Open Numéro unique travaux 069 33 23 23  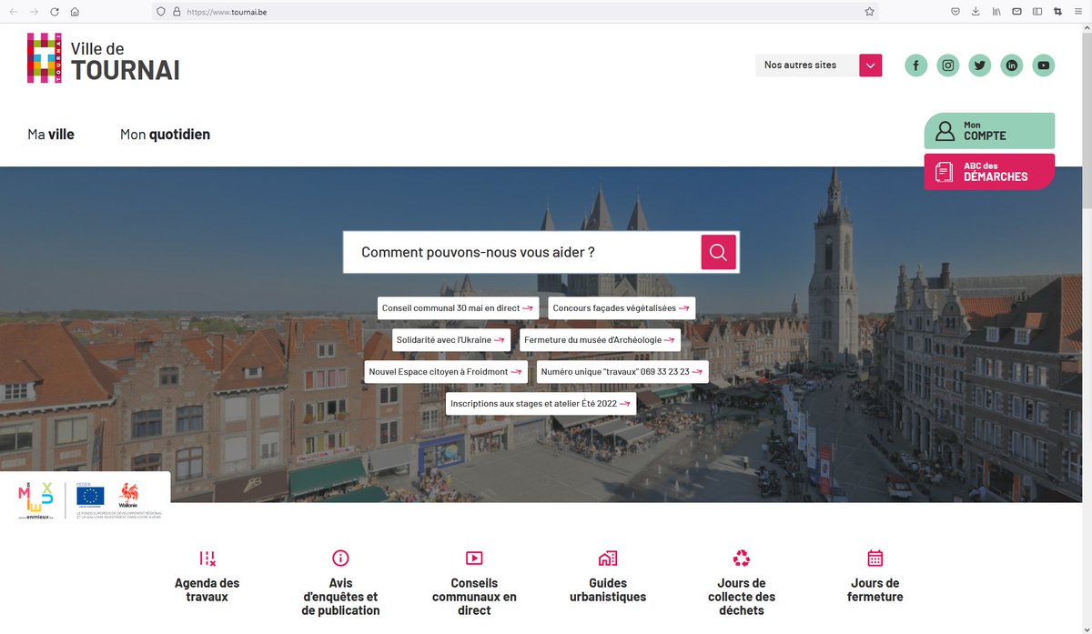click(622, 372)
